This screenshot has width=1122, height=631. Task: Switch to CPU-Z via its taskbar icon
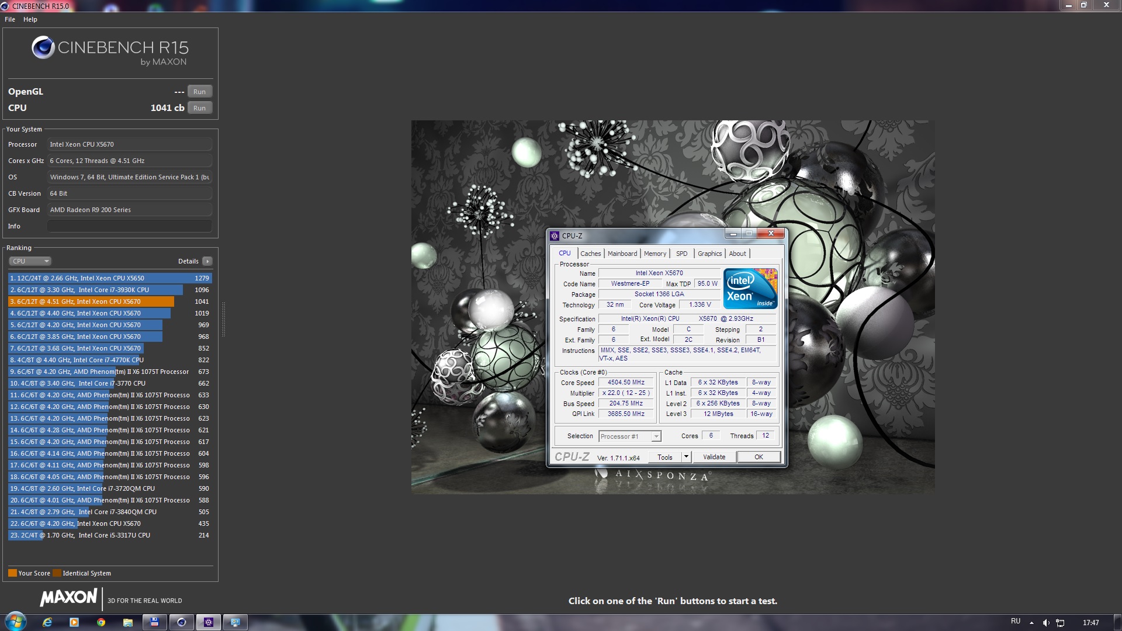(209, 622)
